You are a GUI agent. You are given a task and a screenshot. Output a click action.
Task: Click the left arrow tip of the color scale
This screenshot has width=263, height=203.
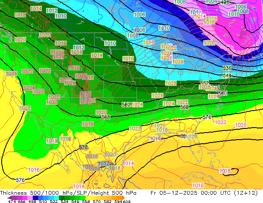pyautogui.click(x=9, y=198)
